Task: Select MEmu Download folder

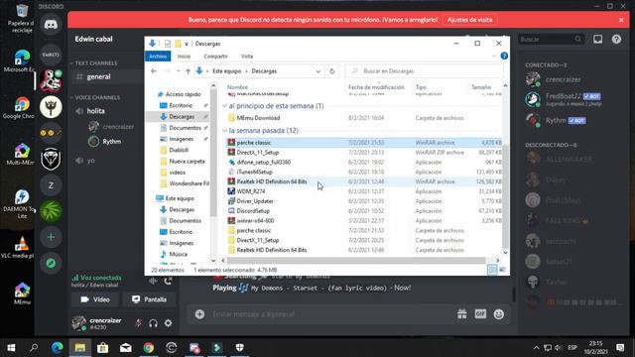Action: coord(258,118)
